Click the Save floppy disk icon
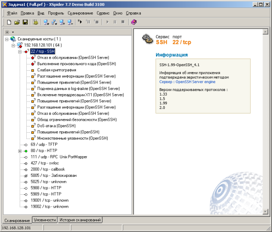 25,22
